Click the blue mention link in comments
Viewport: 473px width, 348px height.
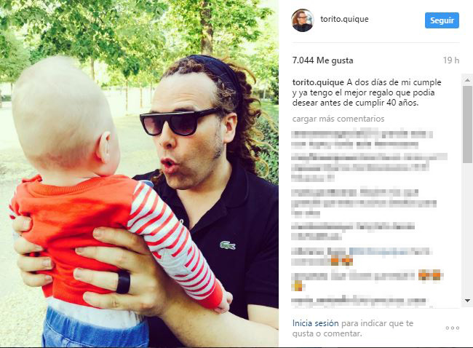(x=378, y=251)
